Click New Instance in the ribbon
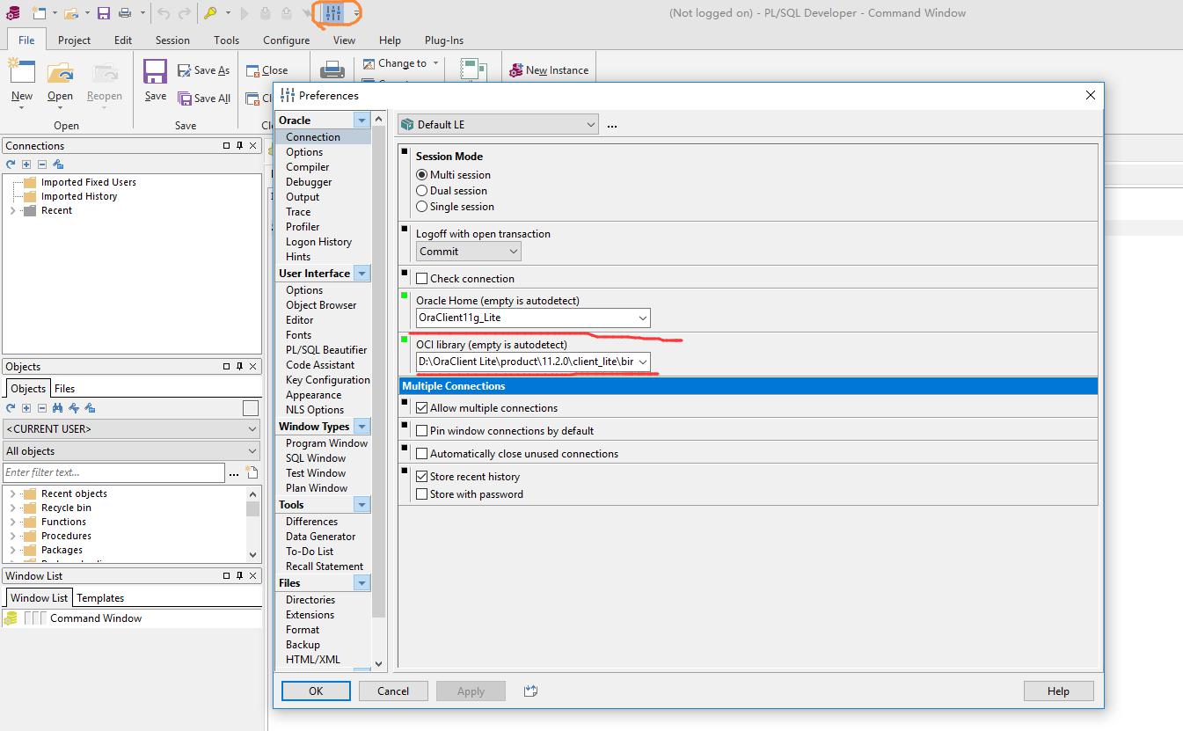1183x731 pixels. click(x=548, y=70)
